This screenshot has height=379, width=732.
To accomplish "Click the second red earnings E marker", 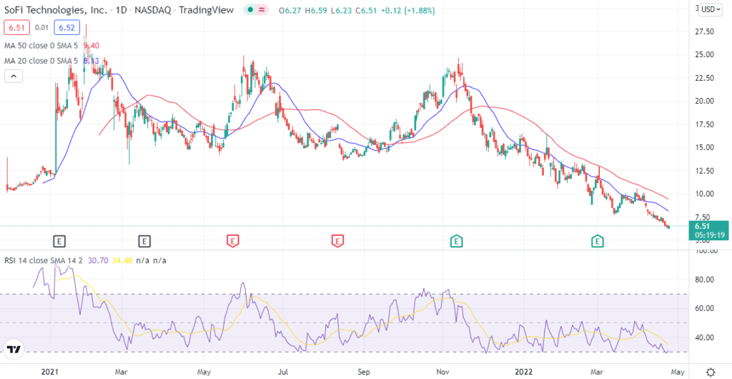I will coord(337,242).
